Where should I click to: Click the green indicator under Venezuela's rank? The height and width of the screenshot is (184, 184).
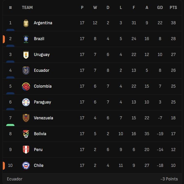[x=10, y=125]
